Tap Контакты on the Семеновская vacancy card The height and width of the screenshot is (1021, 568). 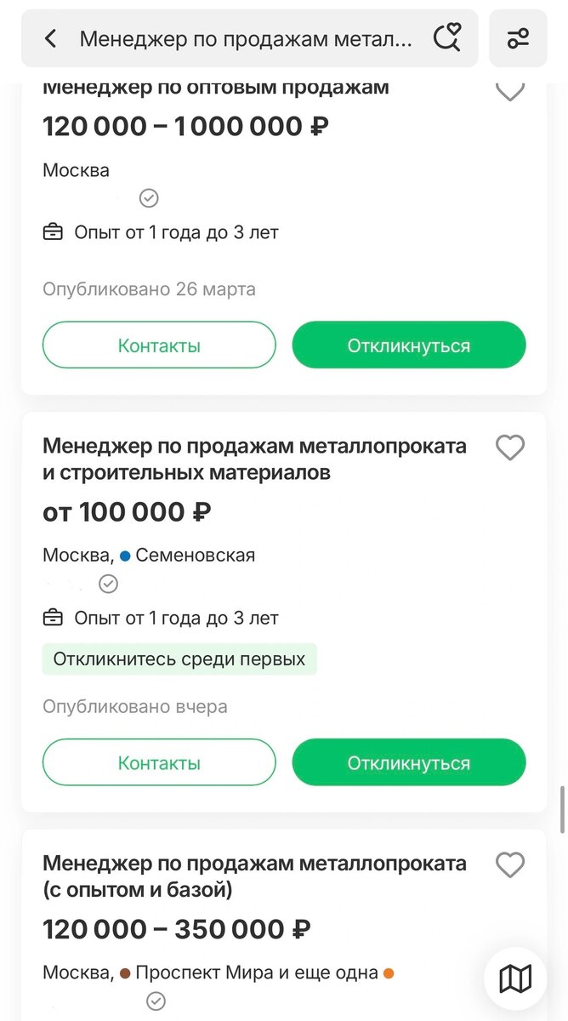(x=159, y=762)
